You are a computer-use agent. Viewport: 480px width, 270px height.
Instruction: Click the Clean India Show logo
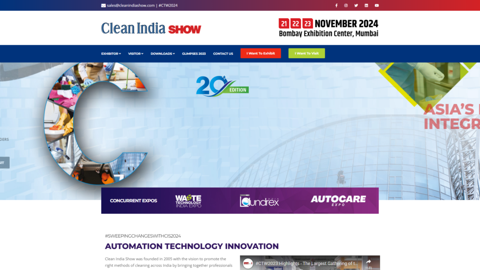151,28
